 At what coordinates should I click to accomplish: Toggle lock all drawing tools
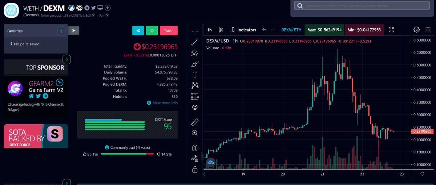195,169
